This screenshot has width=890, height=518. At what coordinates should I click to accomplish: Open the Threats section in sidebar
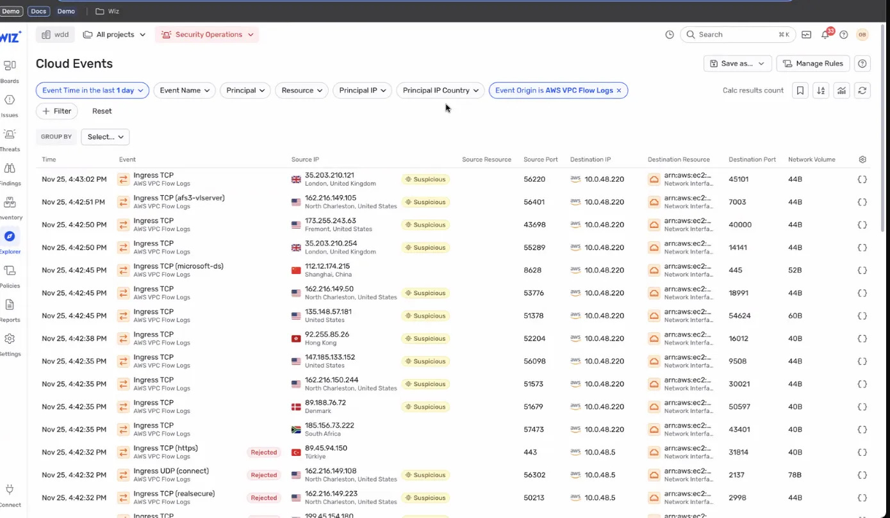(10, 139)
